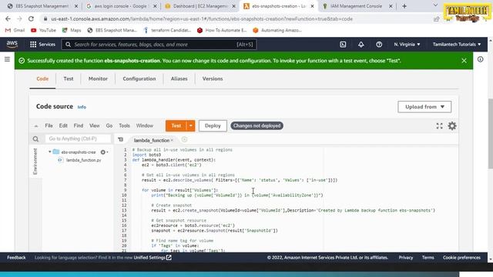The height and width of the screenshot is (277, 493).
Task: Click the orange Test button
Action: point(176,125)
